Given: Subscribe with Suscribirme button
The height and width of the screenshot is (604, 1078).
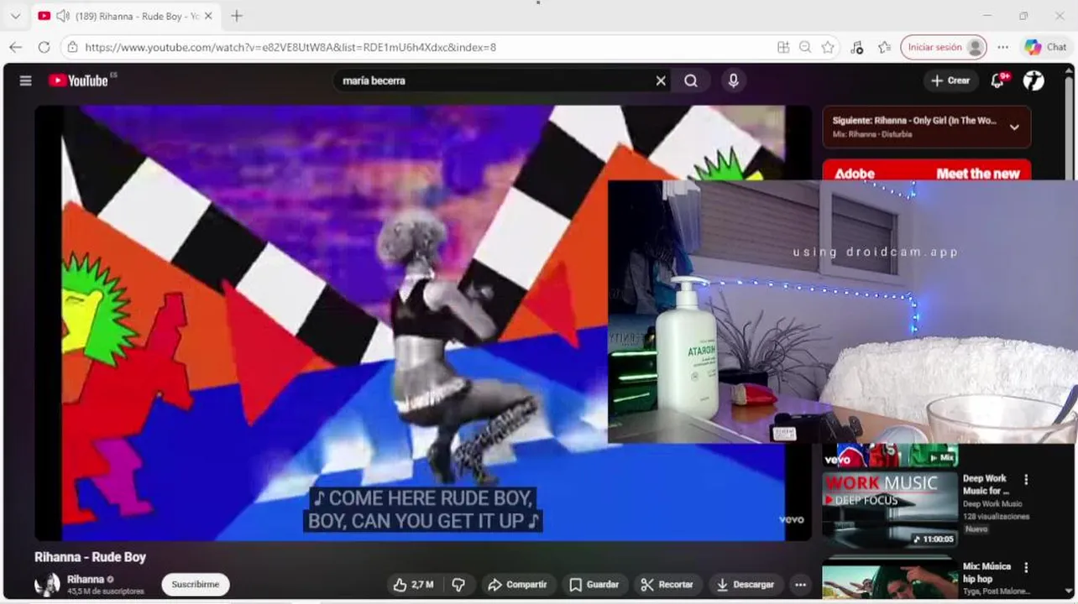Looking at the screenshot, I should point(196,585).
